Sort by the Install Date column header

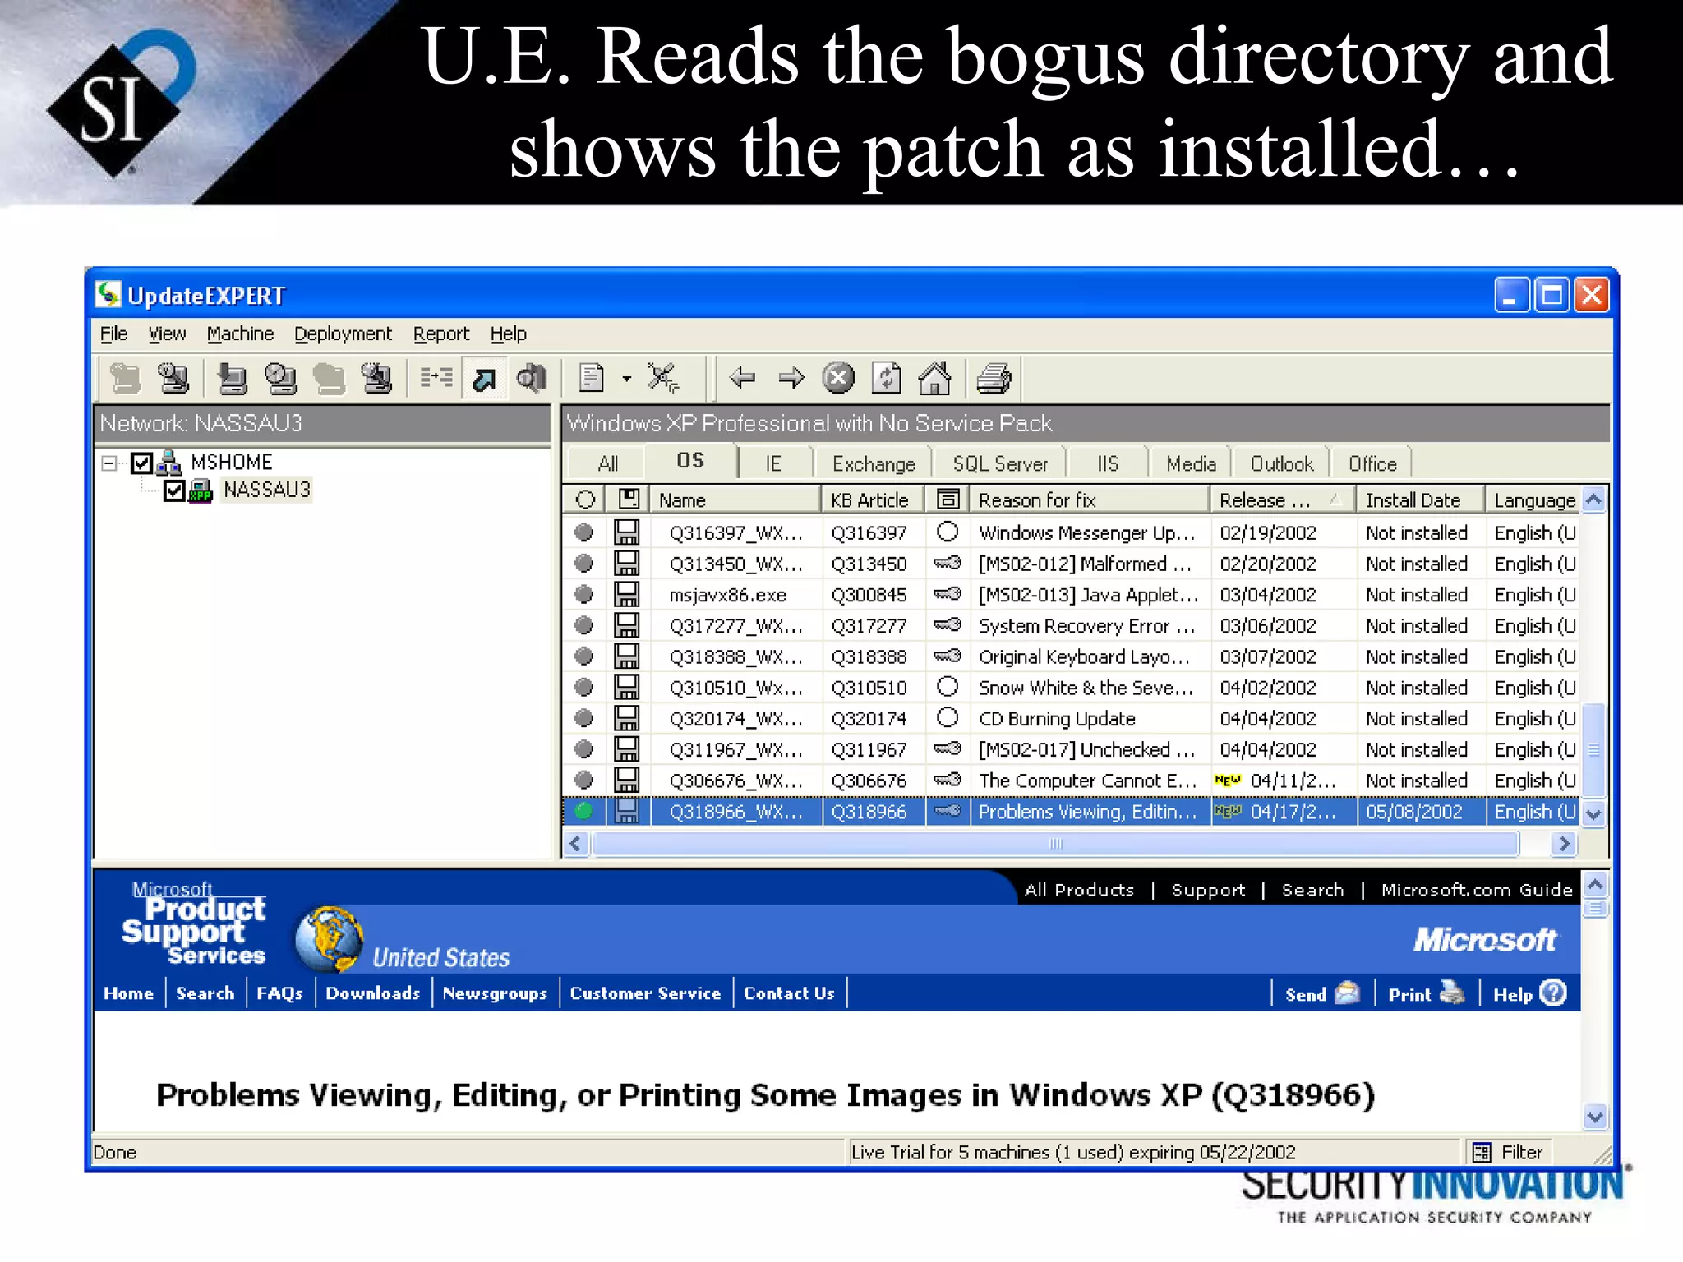pyautogui.click(x=1420, y=500)
